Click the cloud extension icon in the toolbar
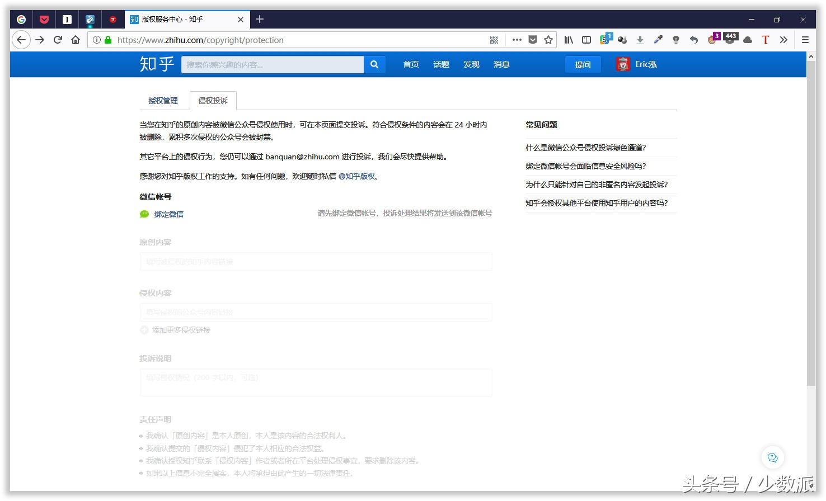826x501 pixels. 747,40
